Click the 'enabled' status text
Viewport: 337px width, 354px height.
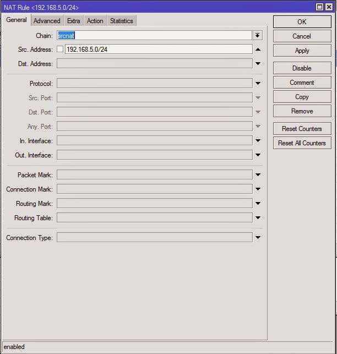[14, 347]
